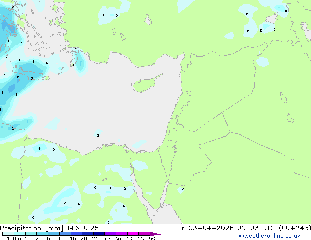
Task: Pick the 15–20 mm legend color box
Action: [x=76, y=234]
